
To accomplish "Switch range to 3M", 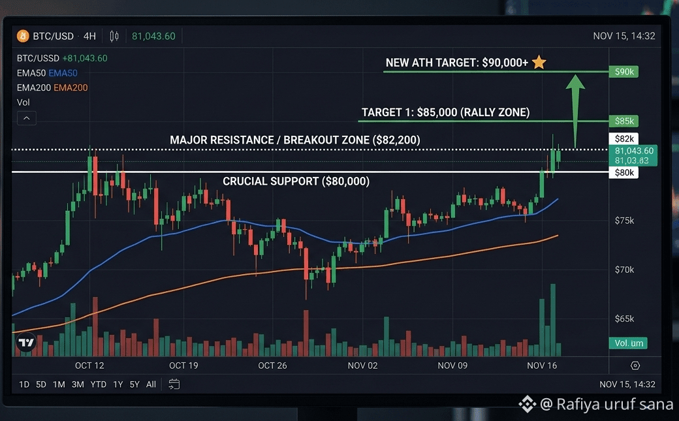I will point(78,384).
